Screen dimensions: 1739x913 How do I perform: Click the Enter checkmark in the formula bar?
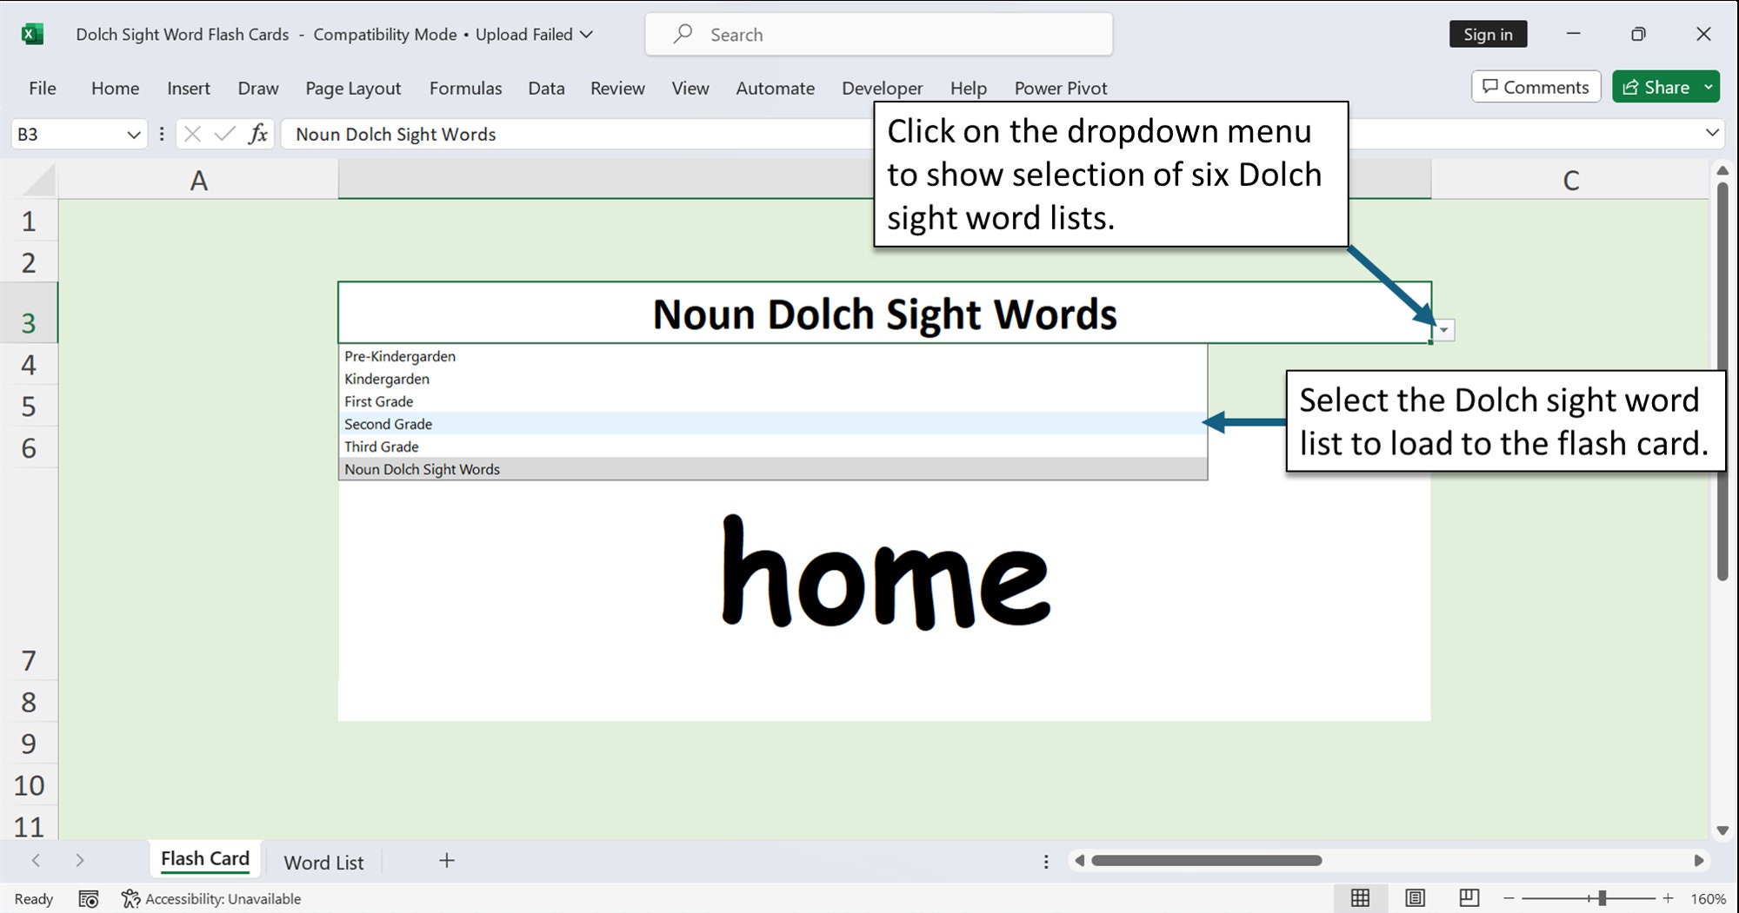tap(225, 134)
